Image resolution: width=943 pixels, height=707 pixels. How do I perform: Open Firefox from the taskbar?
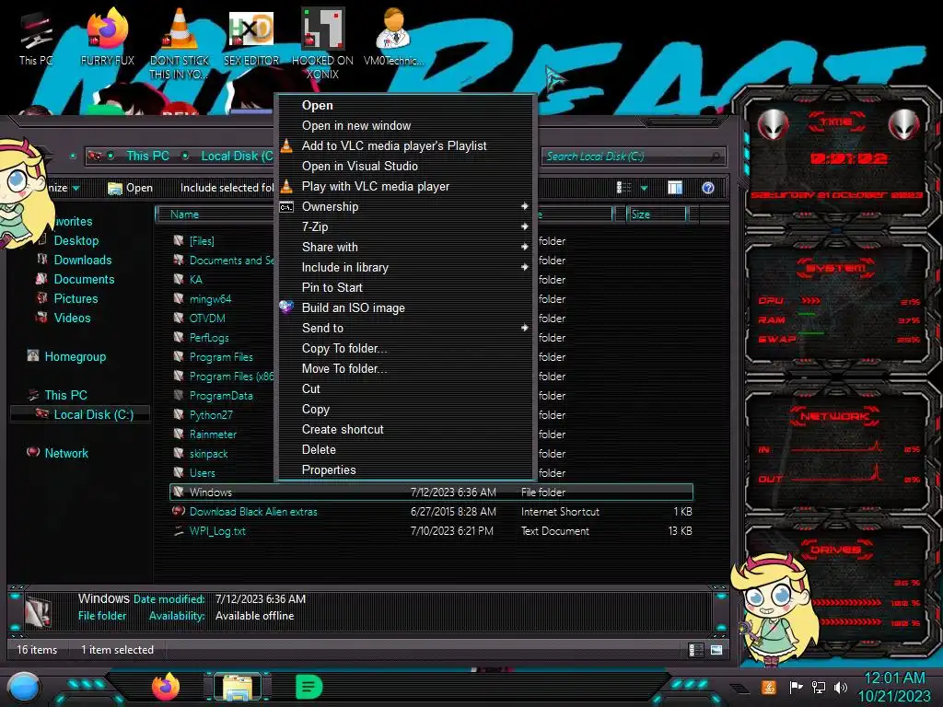(x=166, y=687)
